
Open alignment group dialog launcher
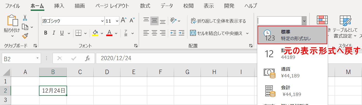[x=251, y=46]
